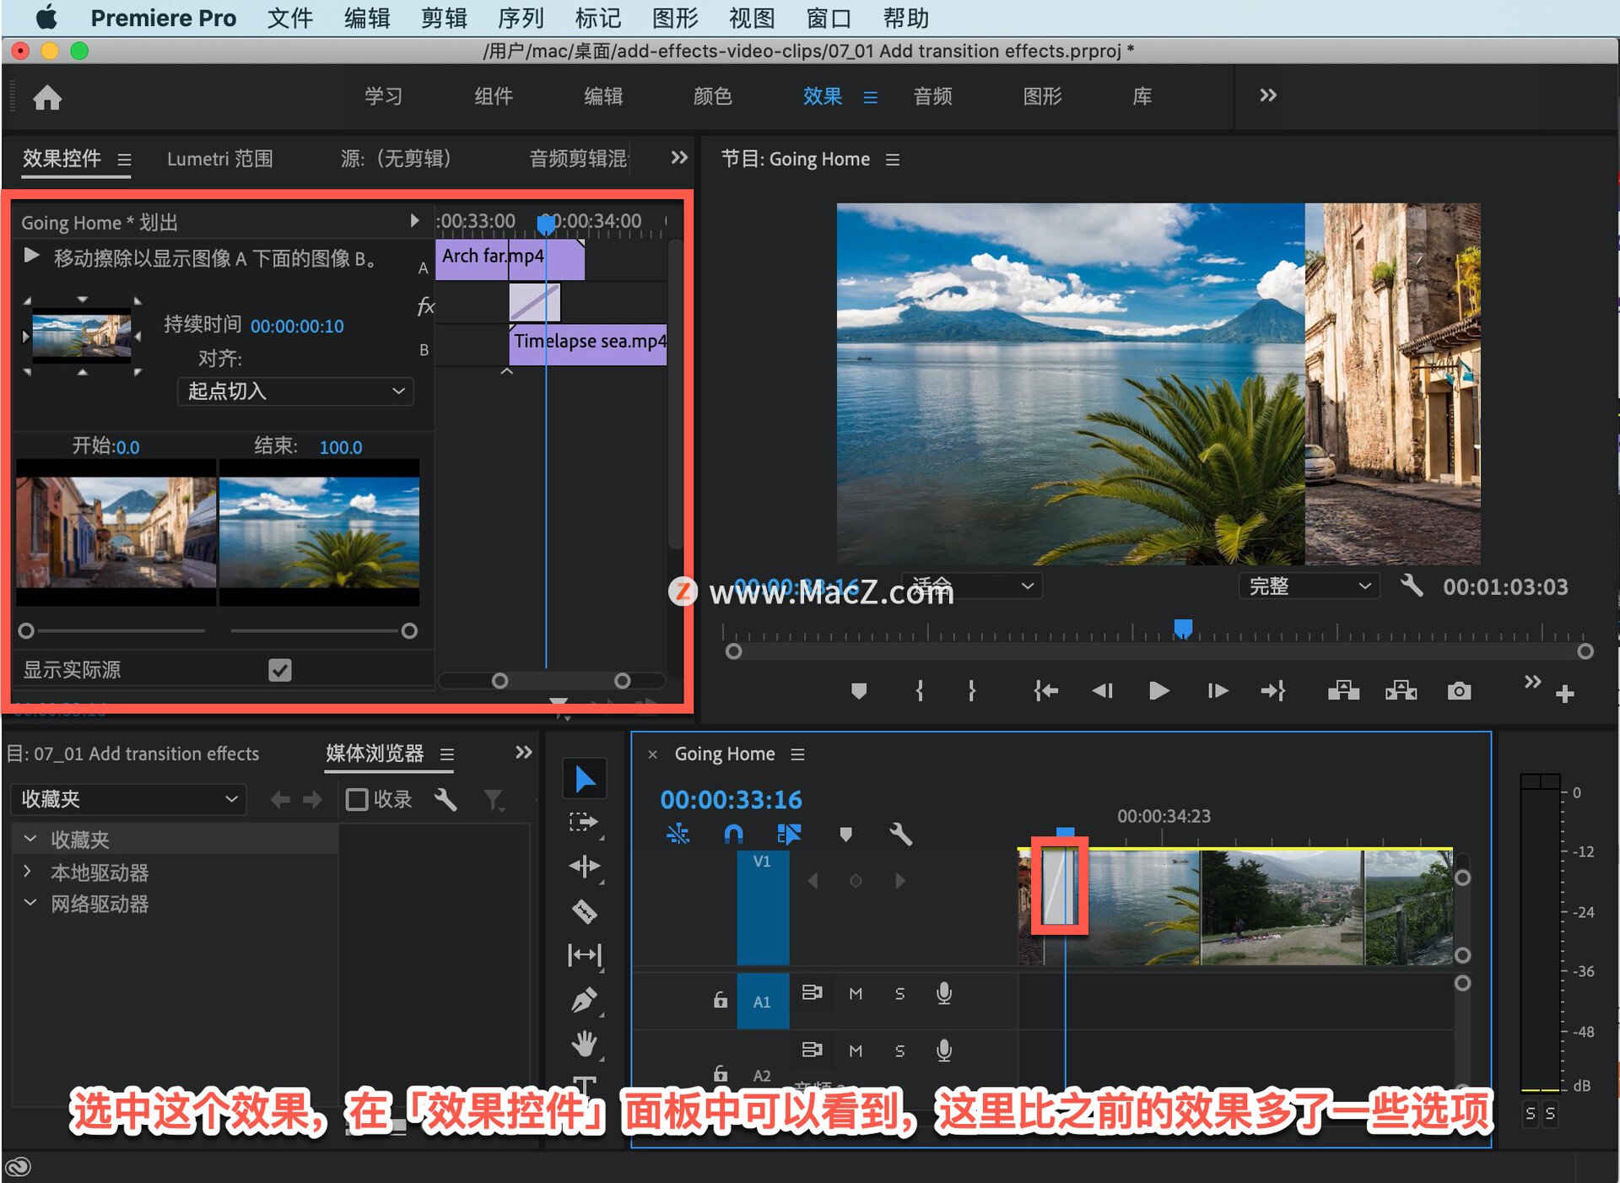
Task: Toggle Linked Selection in timeline
Action: 789,835
